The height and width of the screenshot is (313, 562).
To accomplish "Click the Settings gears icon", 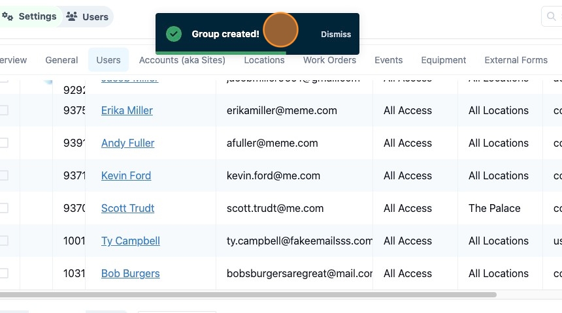I will [x=8, y=16].
